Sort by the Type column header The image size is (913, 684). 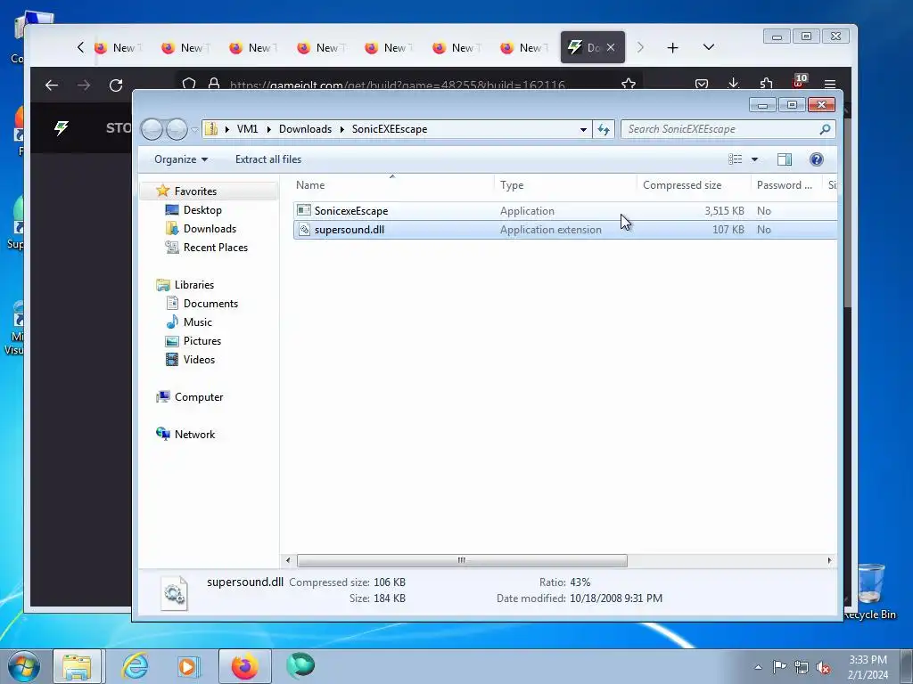point(512,185)
